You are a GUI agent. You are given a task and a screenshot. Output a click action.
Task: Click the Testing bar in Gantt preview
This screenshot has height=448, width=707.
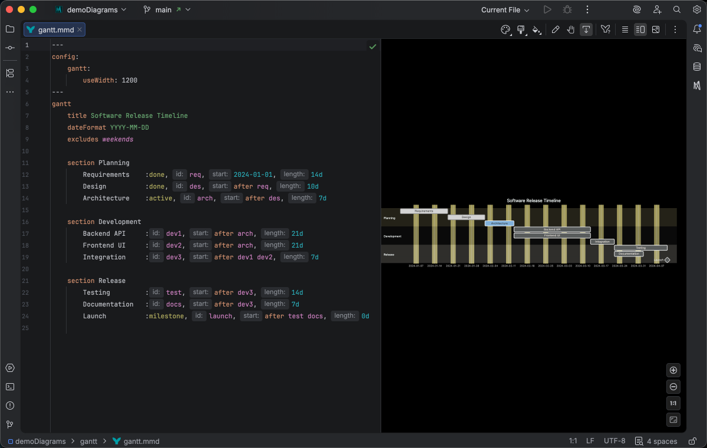(x=641, y=248)
